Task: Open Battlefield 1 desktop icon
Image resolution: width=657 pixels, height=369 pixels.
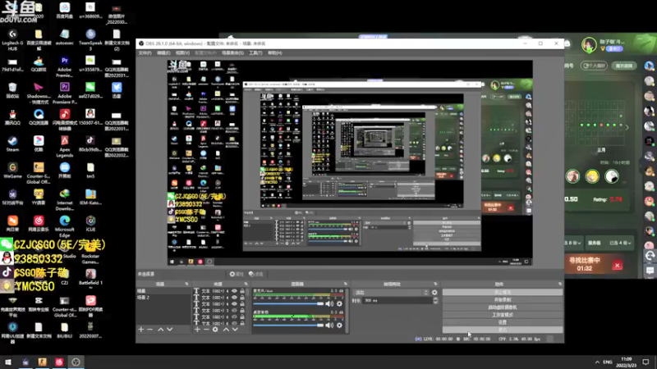Action: point(90,277)
